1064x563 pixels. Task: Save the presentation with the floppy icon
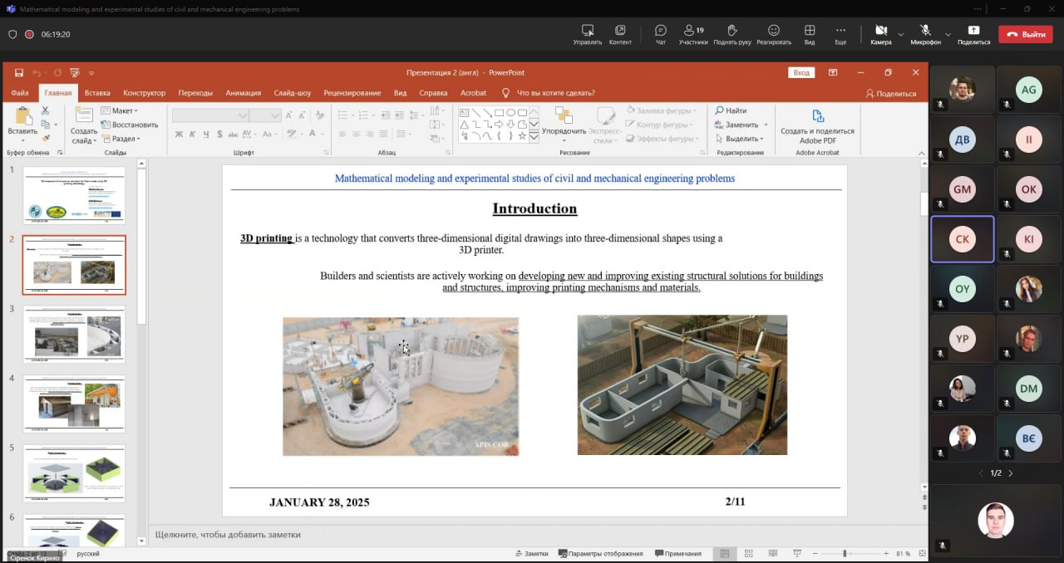point(19,72)
